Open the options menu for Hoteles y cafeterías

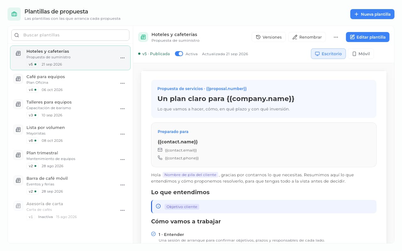(x=122, y=58)
